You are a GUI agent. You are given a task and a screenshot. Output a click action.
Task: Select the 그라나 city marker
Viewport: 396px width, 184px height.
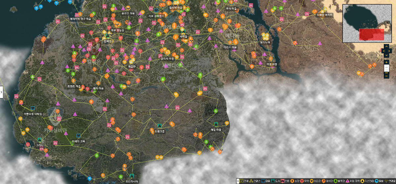click(x=40, y=140)
